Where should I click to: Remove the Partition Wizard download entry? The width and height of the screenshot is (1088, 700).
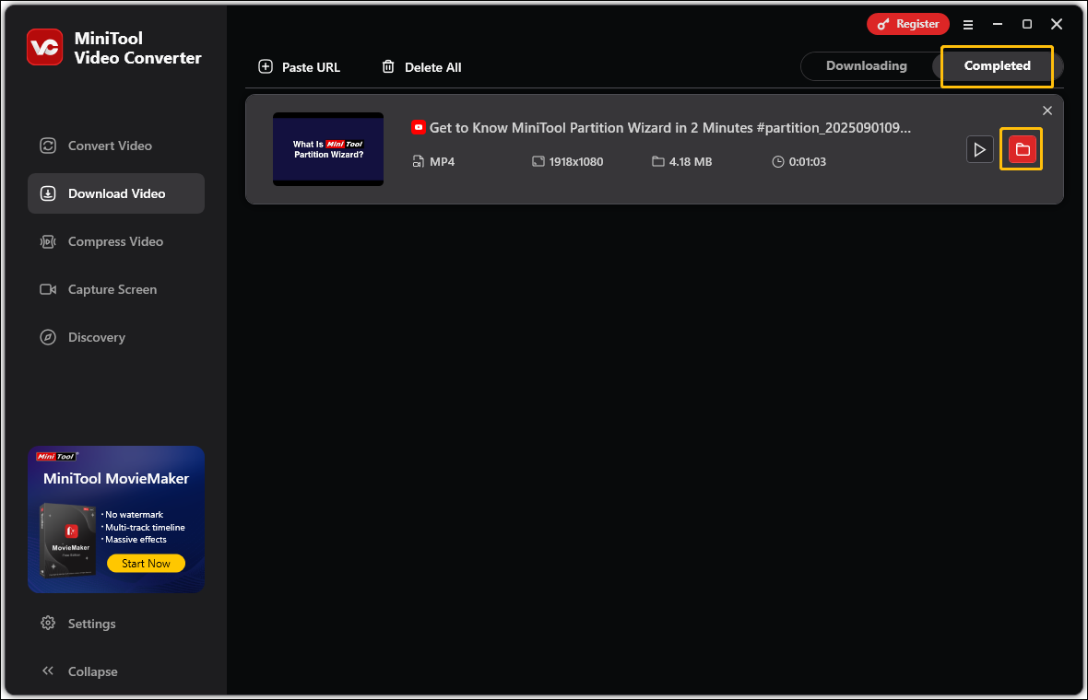point(1047,111)
